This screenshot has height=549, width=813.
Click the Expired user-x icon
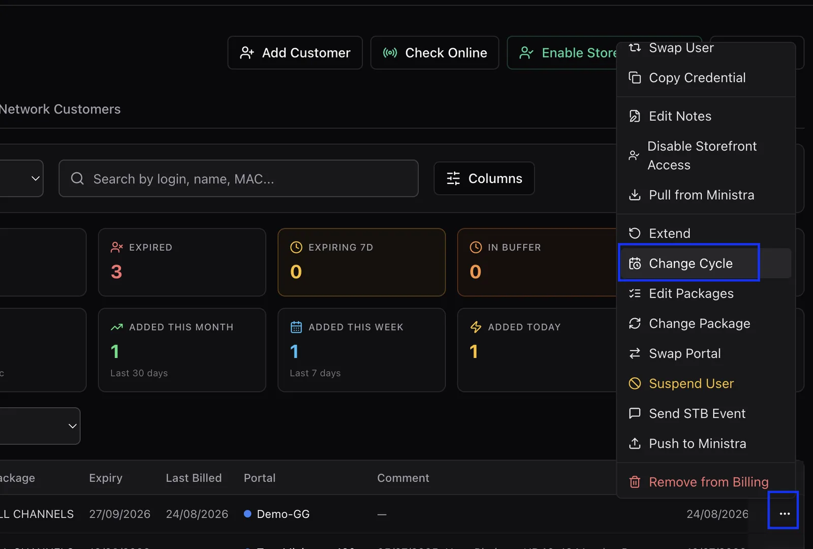117,247
